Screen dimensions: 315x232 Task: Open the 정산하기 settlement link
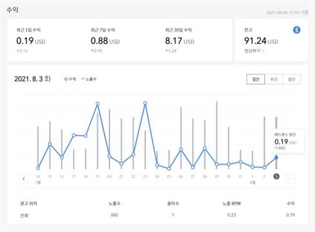click(x=254, y=51)
